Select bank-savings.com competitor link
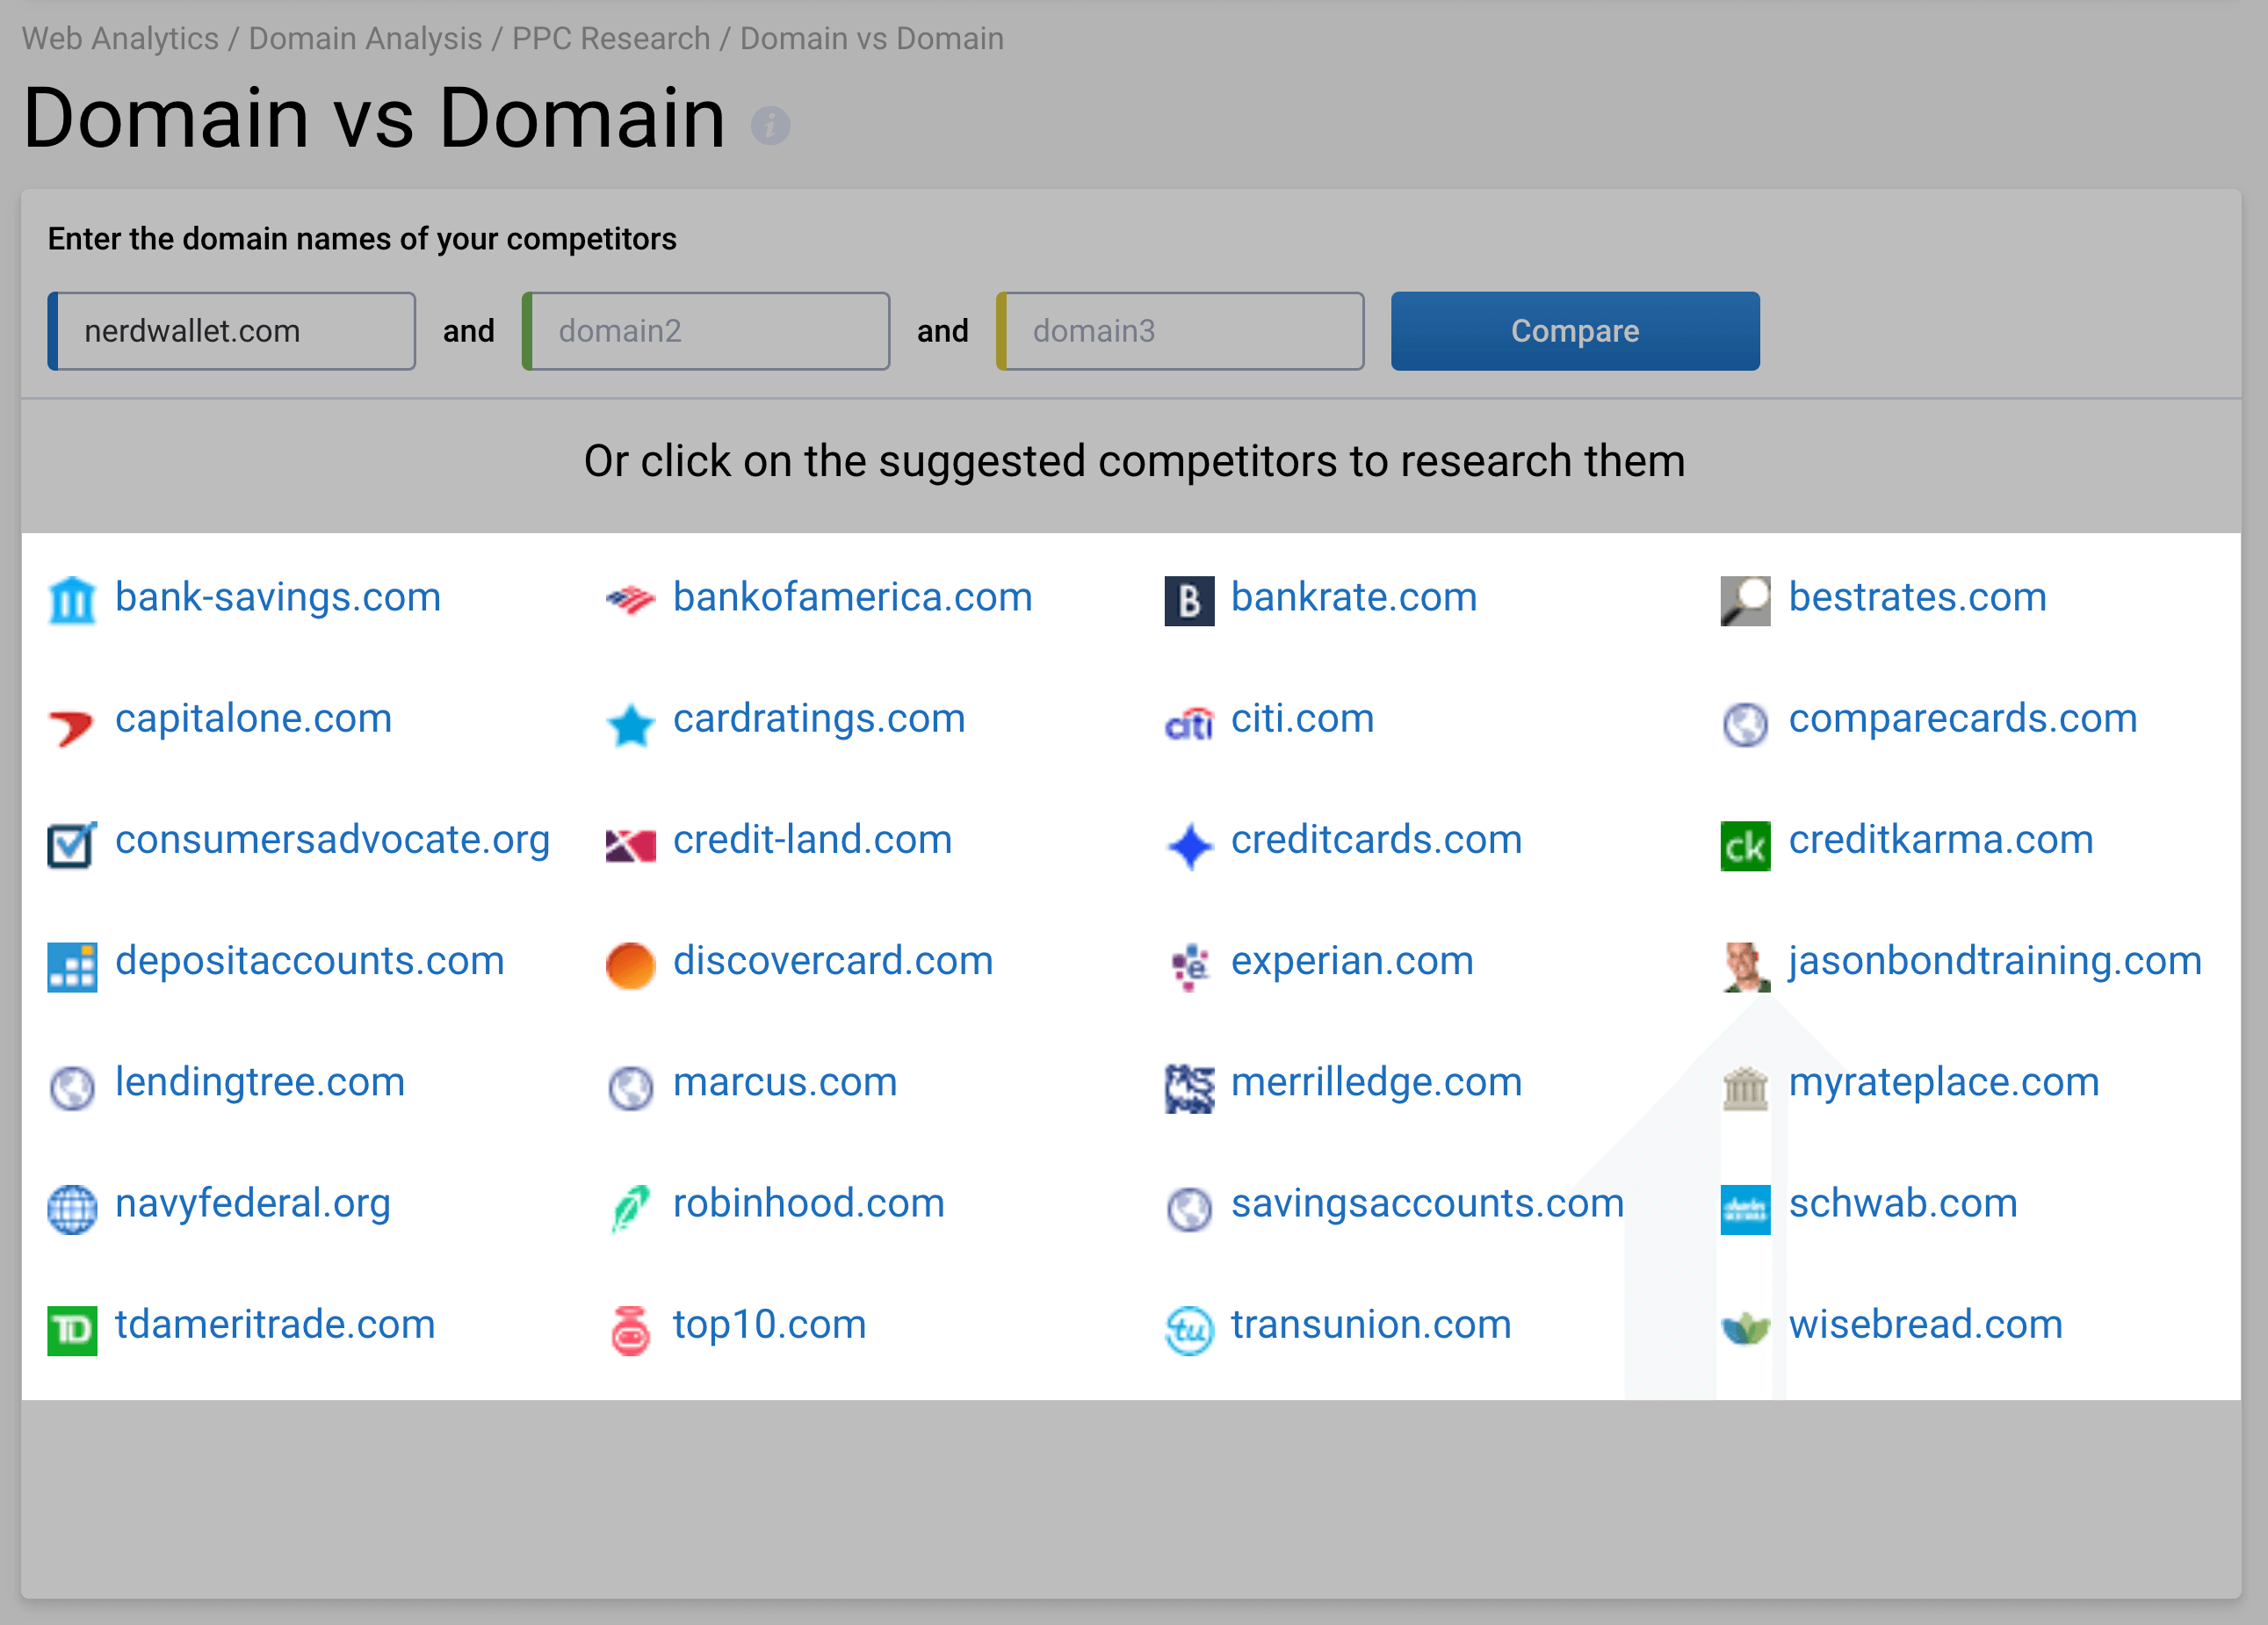Image resolution: width=2268 pixels, height=1625 pixels. click(278, 597)
